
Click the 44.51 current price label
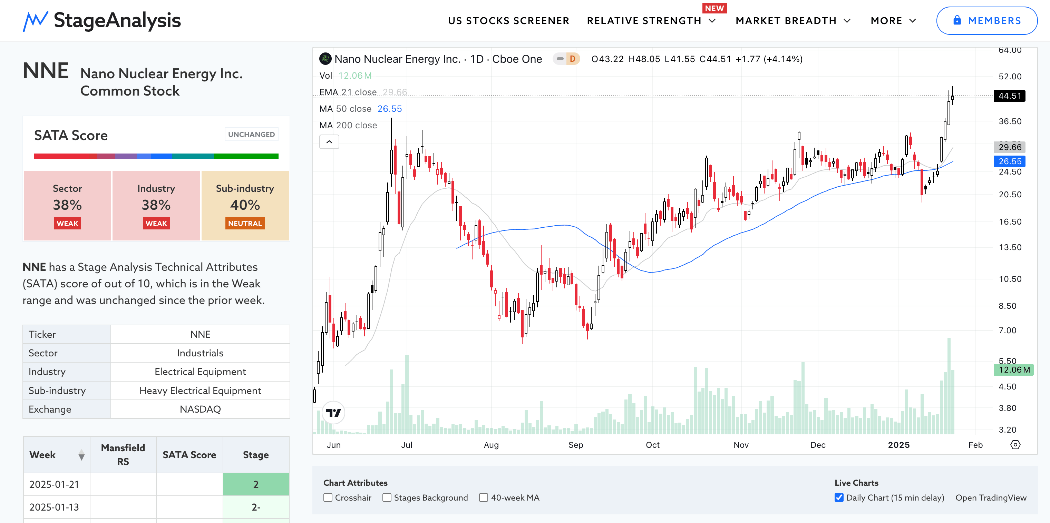pyautogui.click(x=1010, y=96)
